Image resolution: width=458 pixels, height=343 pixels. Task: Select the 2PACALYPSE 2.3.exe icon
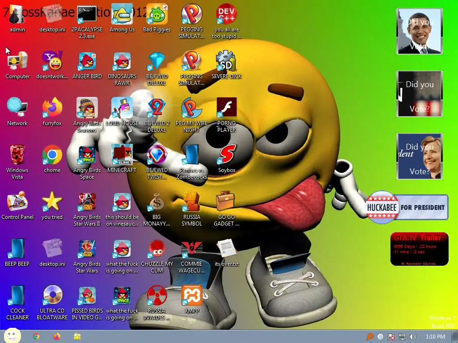(87, 15)
